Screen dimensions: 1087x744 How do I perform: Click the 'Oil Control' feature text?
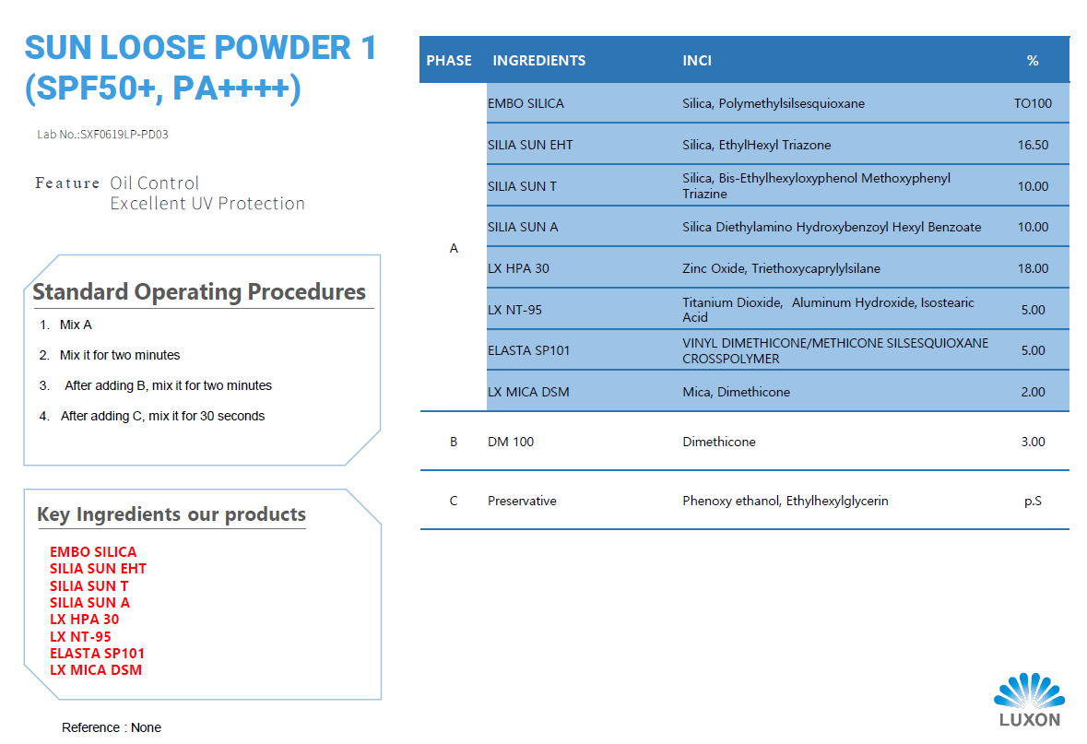tap(154, 183)
